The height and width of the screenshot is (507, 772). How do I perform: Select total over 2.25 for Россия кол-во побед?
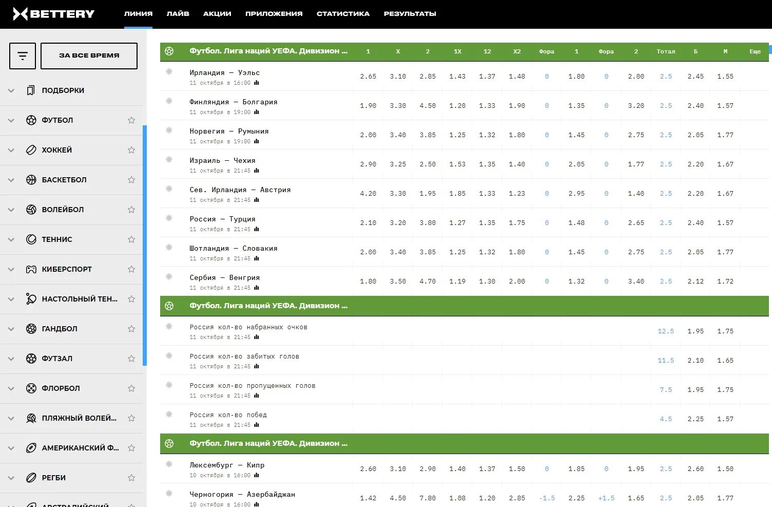tap(696, 419)
